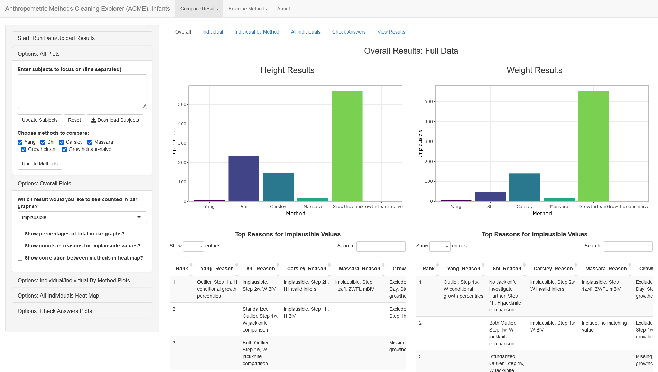Click the Update Subjects button
This screenshot has height=372, width=658.
coord(40,120)
